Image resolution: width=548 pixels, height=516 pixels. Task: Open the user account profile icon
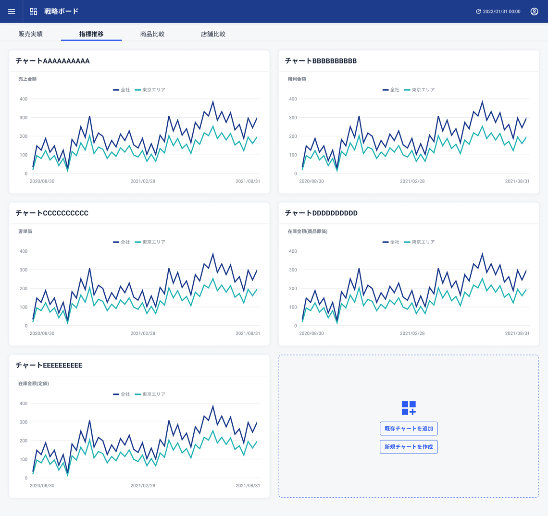[x=534, y=12]
